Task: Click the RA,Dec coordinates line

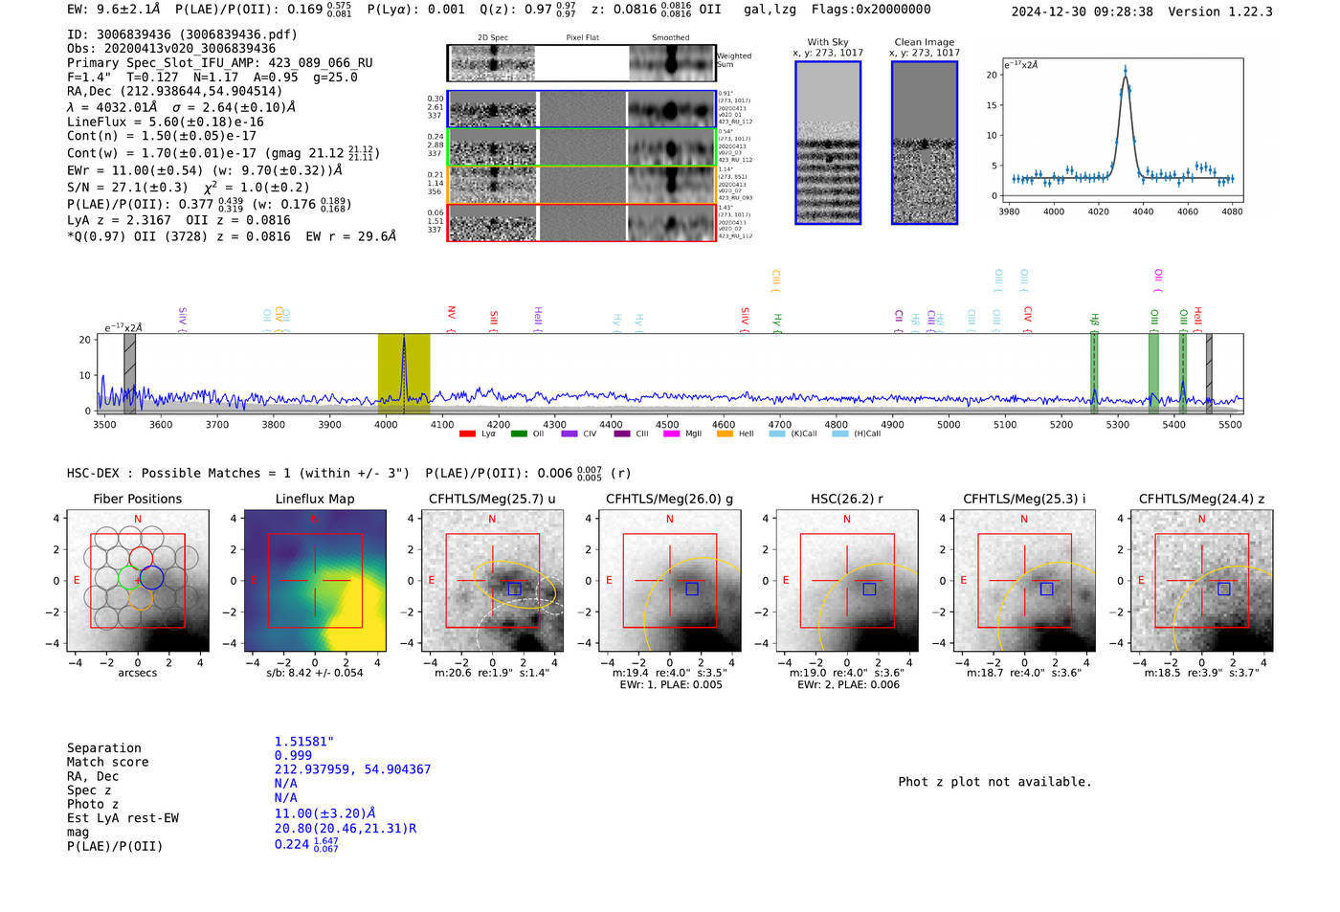Action: coord(174,91)
